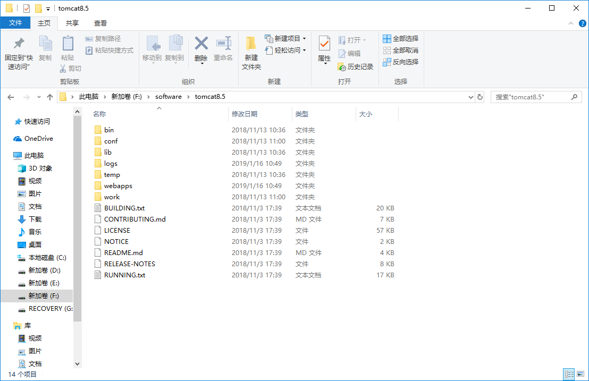Select the Home (主页) tab
Image resolution: width=589 pixels, height=381 pixels.
[x=44, y=23]
